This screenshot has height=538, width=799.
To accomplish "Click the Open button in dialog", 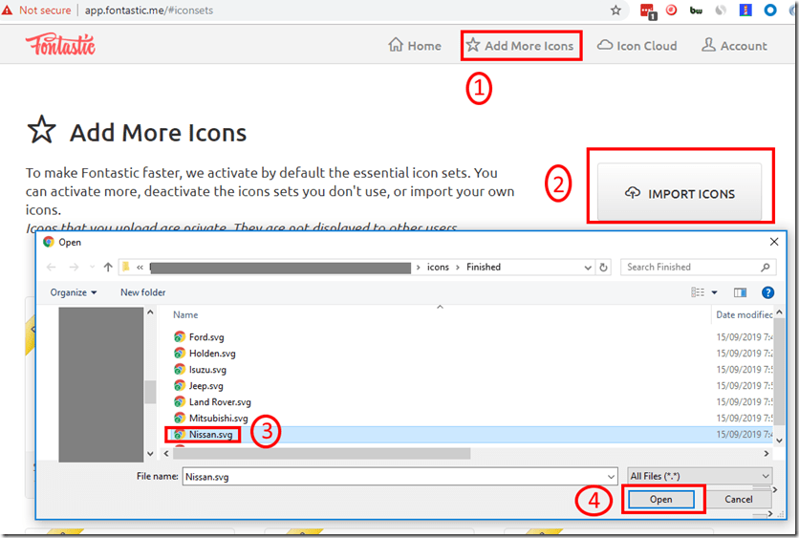I will [x=661, y=499].
